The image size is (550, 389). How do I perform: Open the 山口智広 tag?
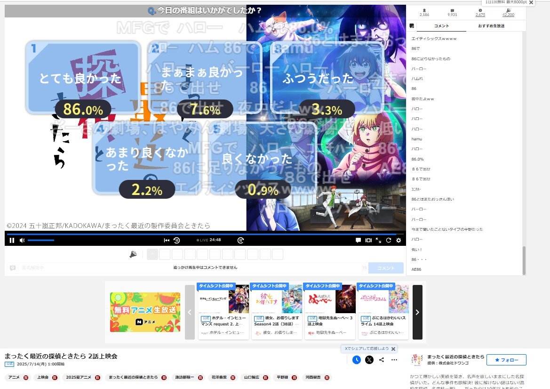[x=252, y=377]
